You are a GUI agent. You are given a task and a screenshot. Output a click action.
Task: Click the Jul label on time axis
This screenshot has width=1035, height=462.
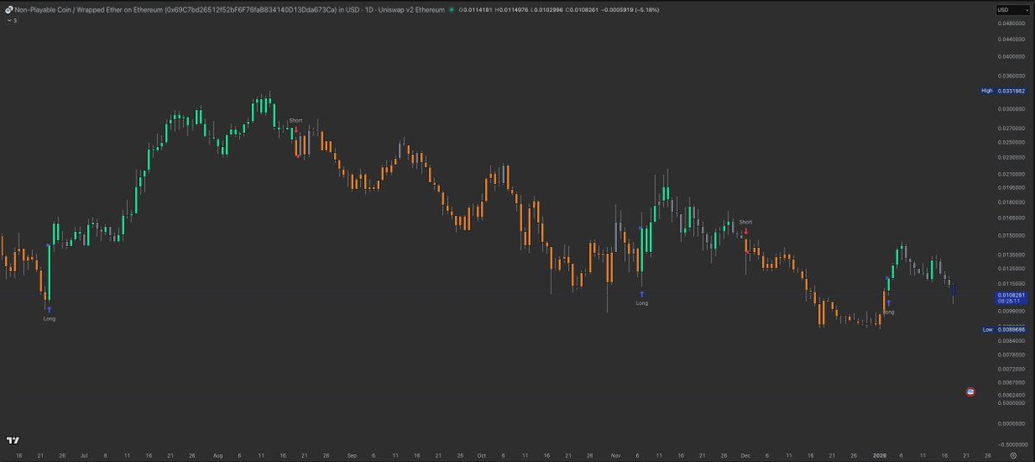pyautogui.click(x=84, y=455)
